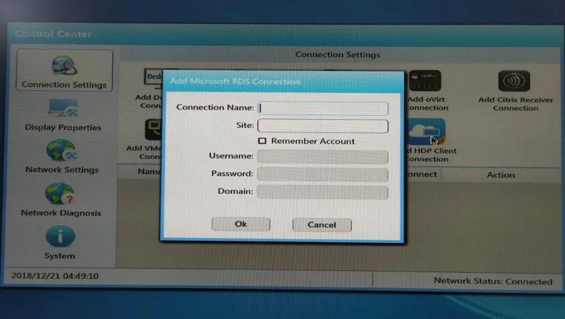This screenshot has height=319, width=565.
Task: Click the disabled Username field
Action: coord(323,157)
